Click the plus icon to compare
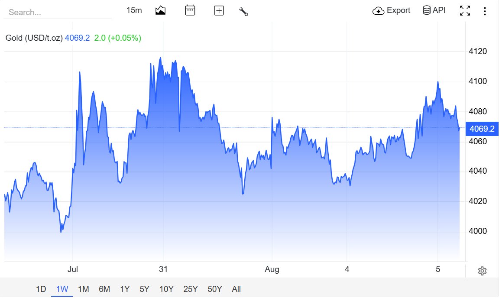 219,10
